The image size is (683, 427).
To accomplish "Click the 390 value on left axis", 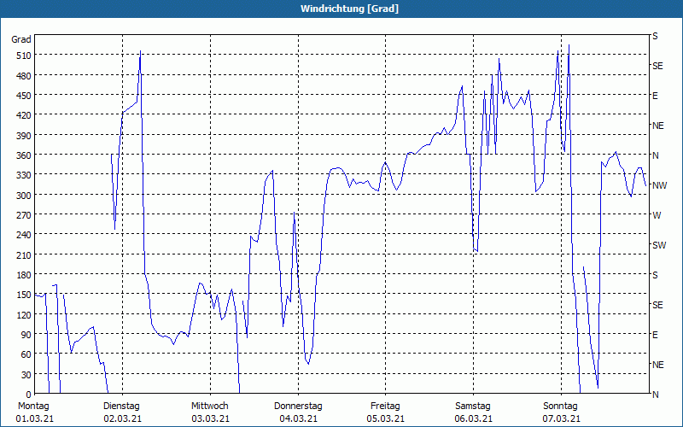I will (24, 136).
